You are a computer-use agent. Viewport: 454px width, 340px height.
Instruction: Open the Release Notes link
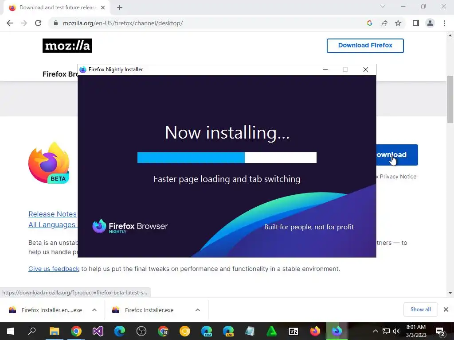point(52,214)
